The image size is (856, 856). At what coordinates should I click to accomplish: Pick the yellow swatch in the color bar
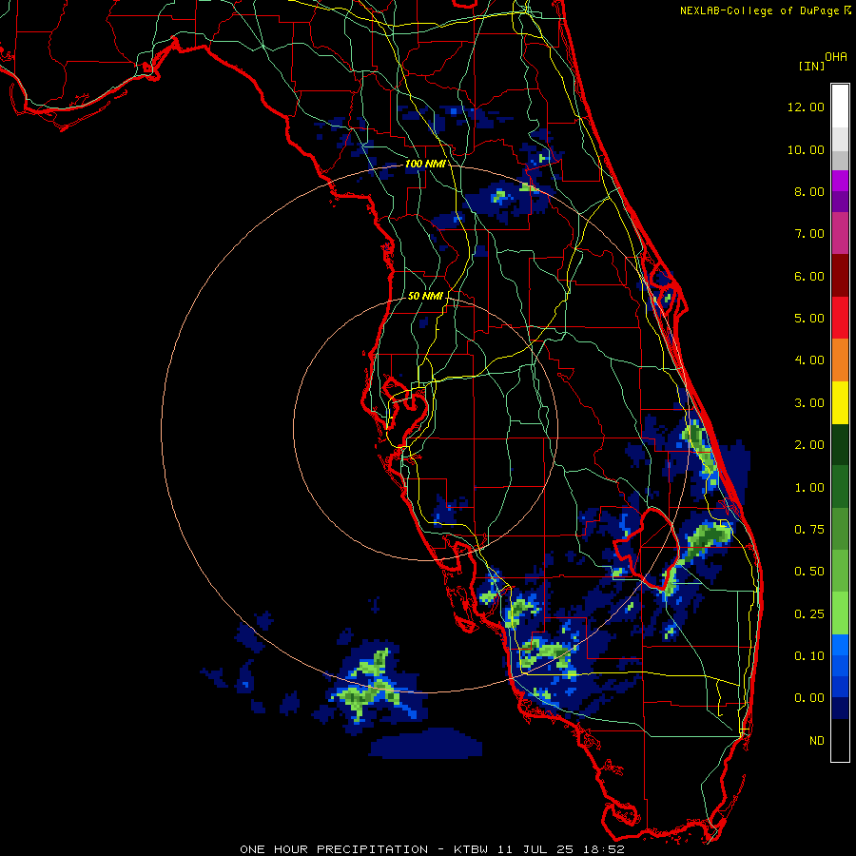point(840,403)
